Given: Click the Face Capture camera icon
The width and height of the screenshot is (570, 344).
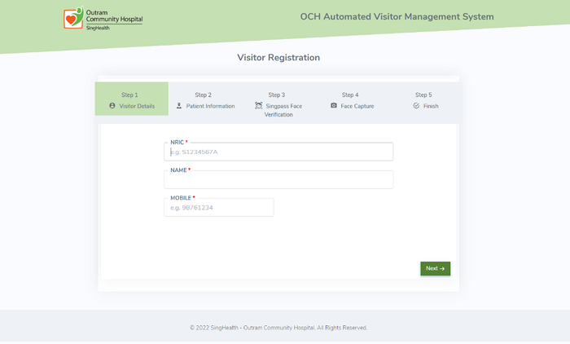Looking at the screenshot, I should (334, 106).
